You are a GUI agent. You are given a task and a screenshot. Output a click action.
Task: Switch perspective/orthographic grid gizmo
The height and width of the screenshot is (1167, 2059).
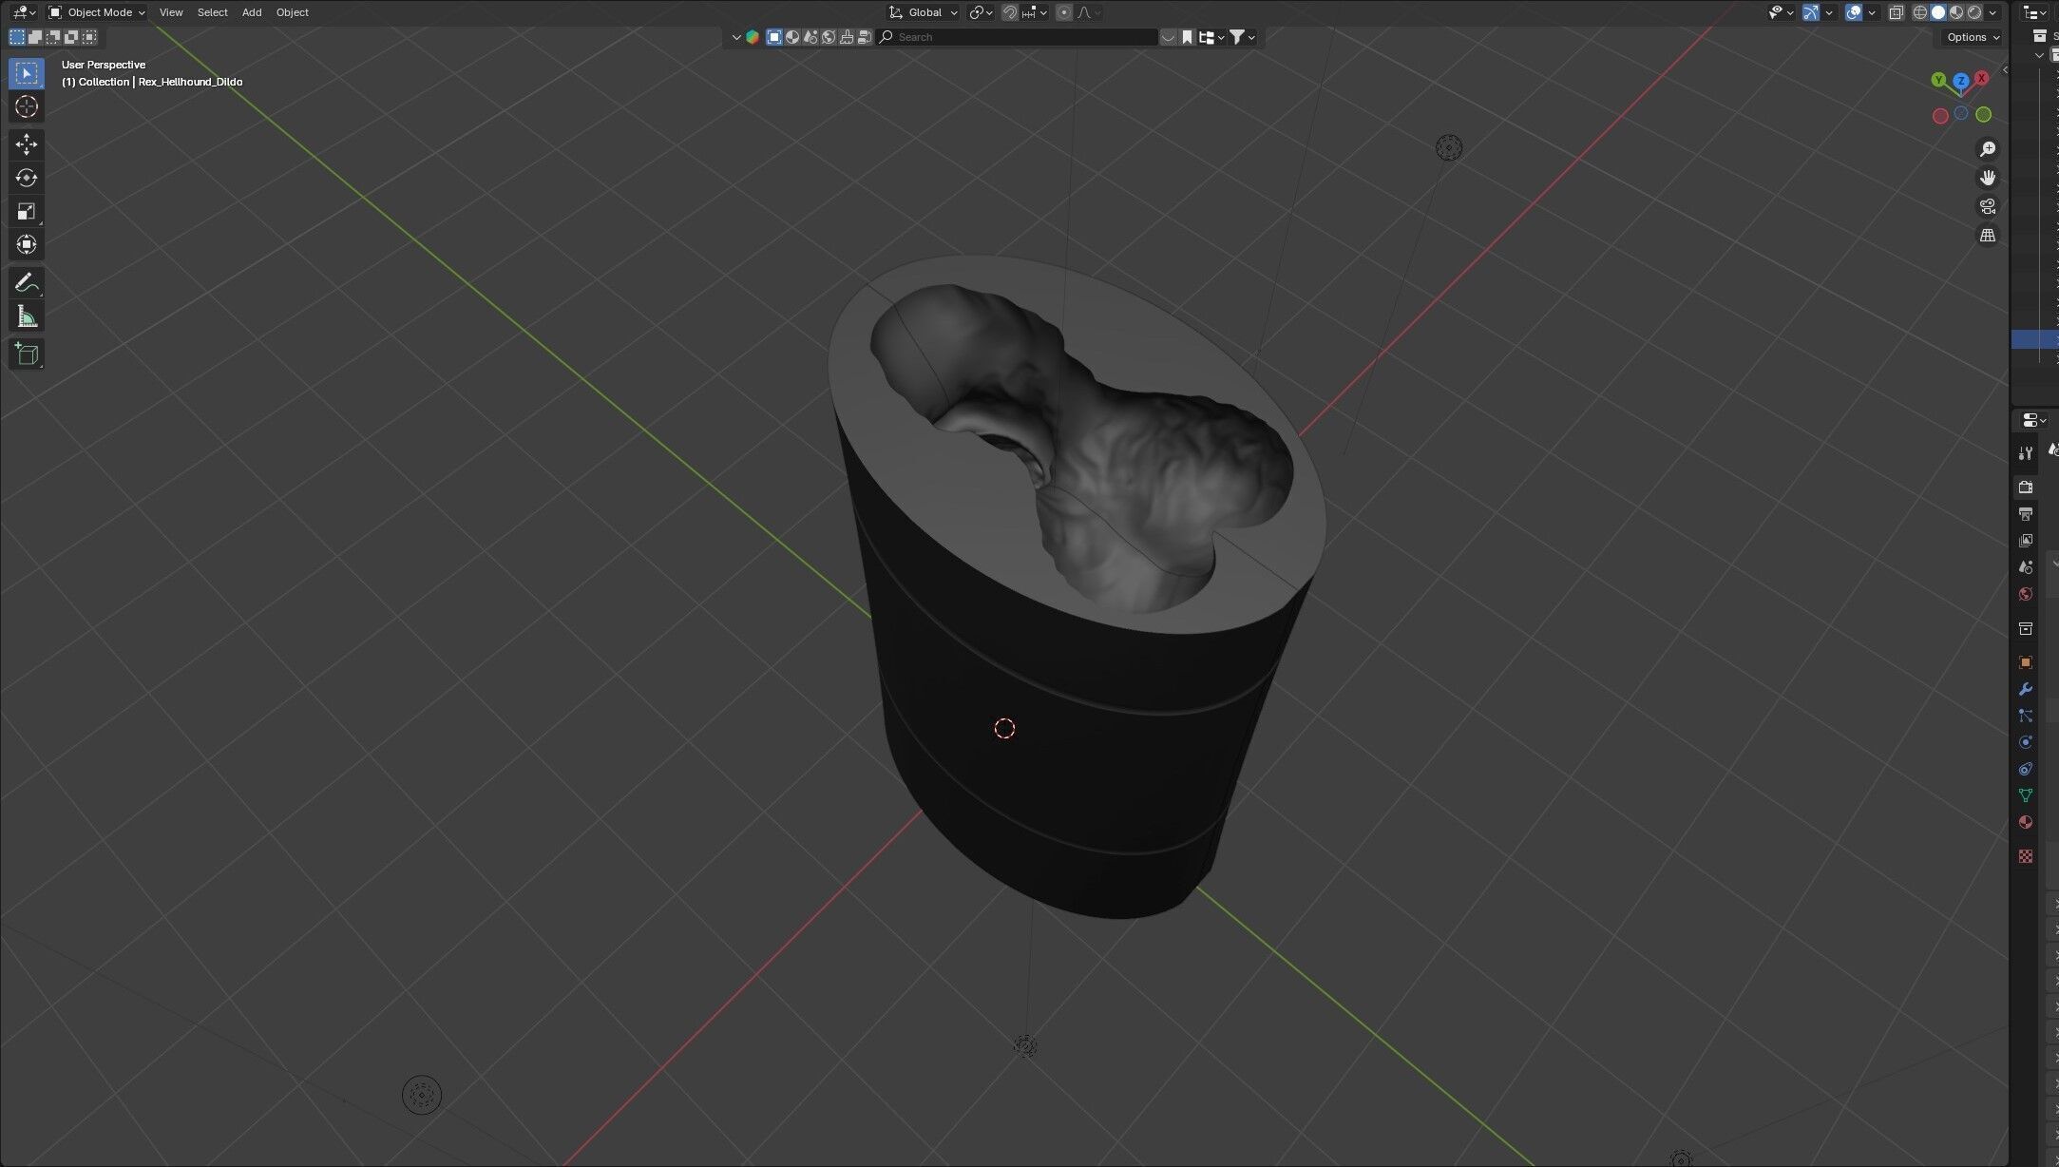point(1987,235)
